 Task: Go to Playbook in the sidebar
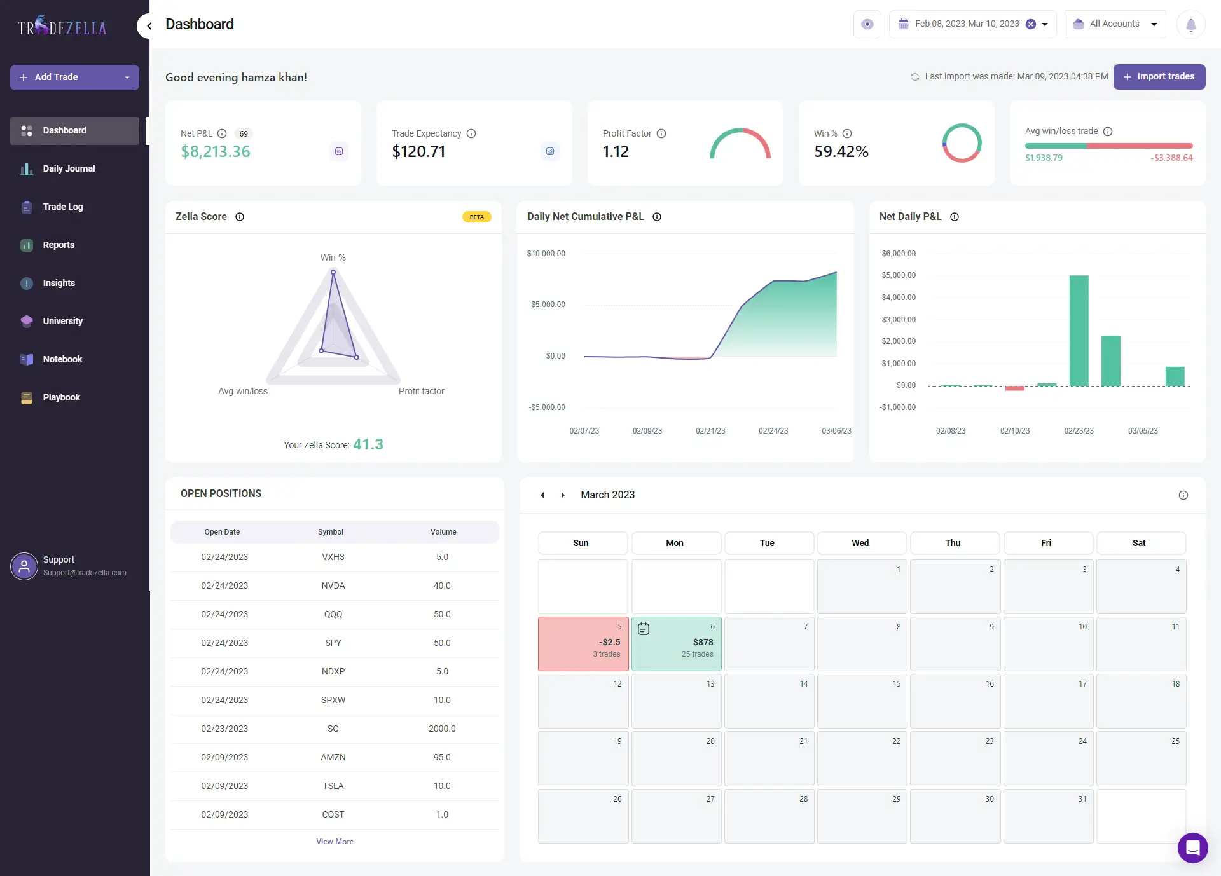tap(61, 397)
